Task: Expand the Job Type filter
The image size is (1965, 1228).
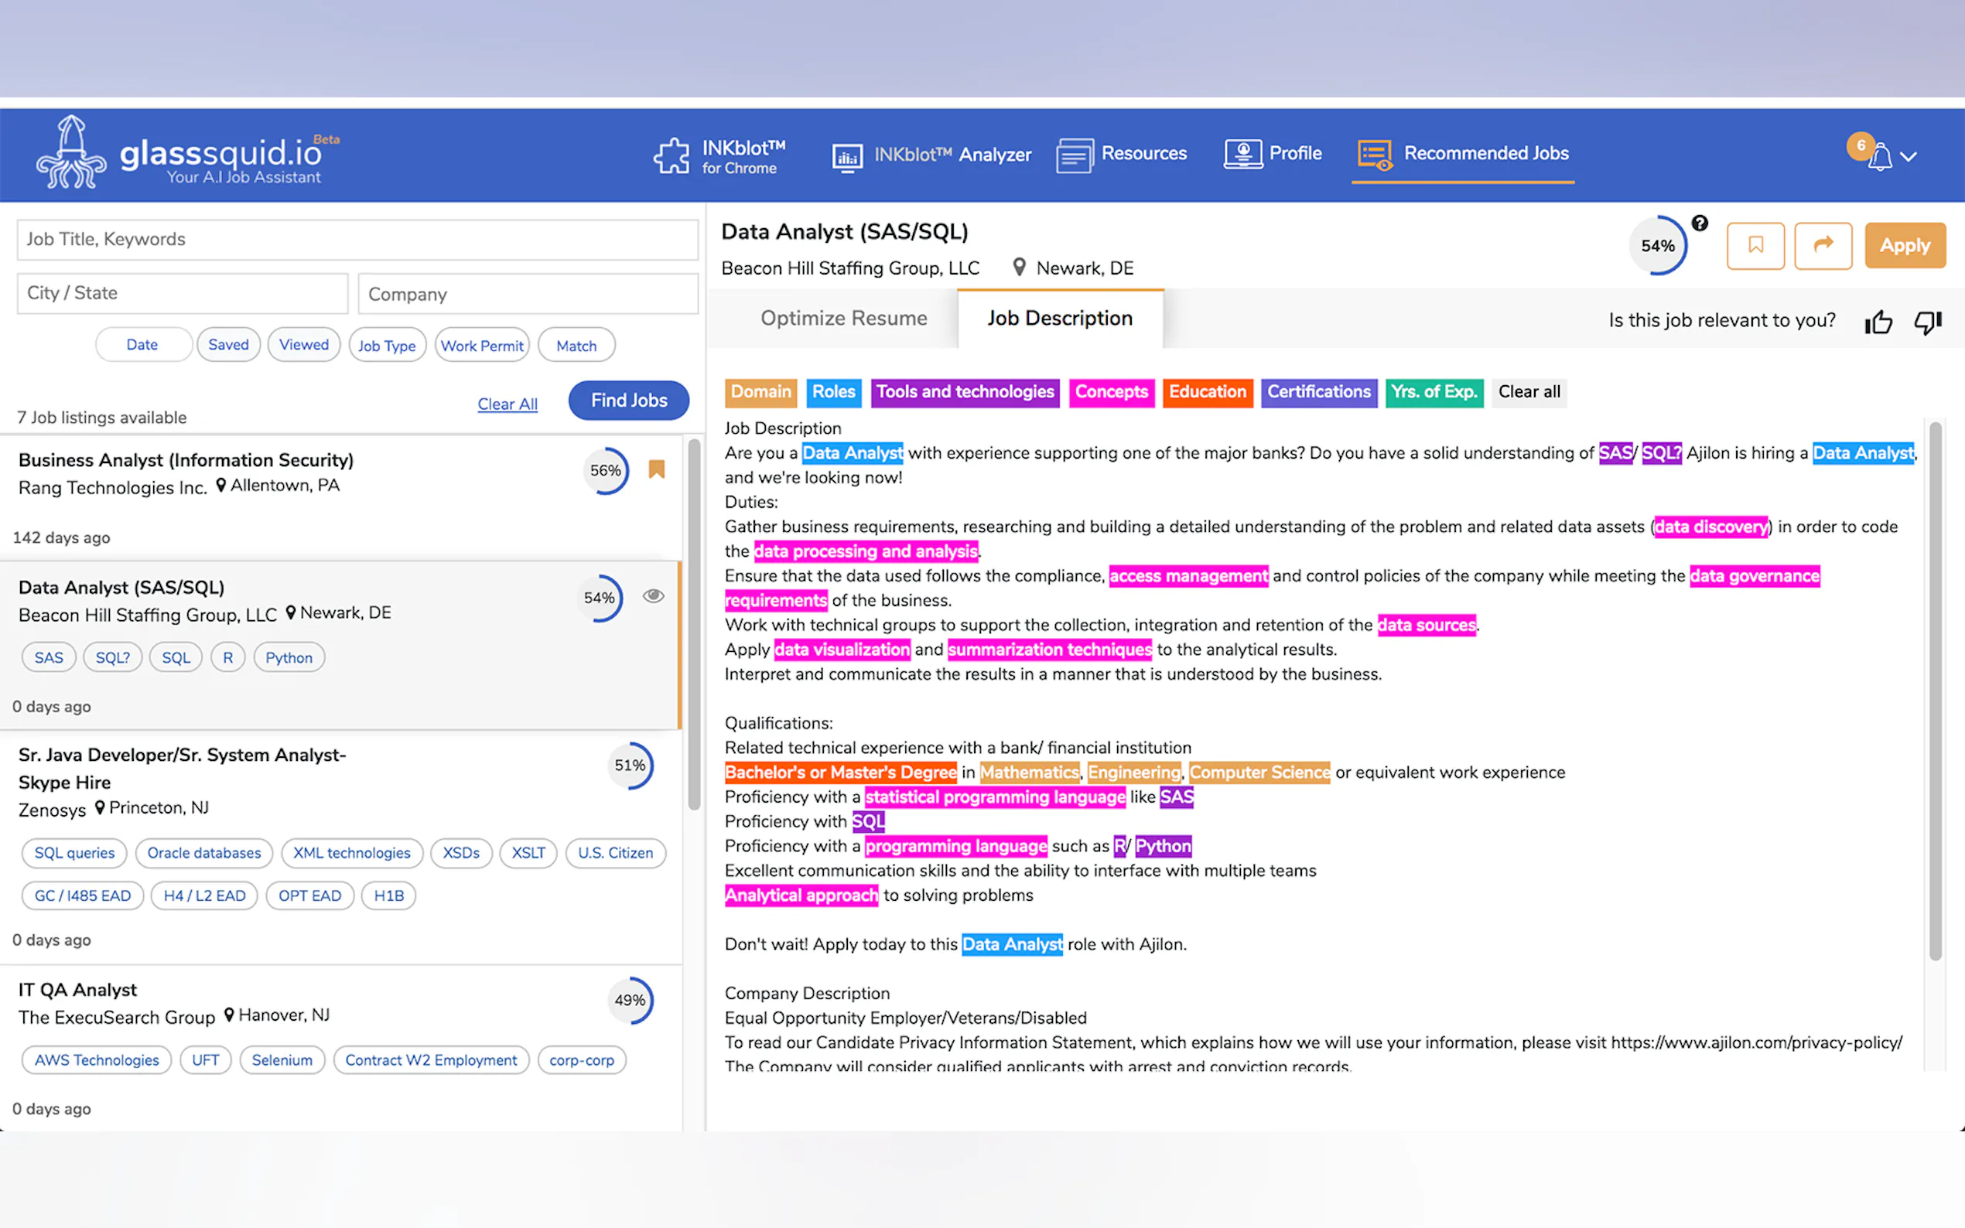Action: (387, 346)
